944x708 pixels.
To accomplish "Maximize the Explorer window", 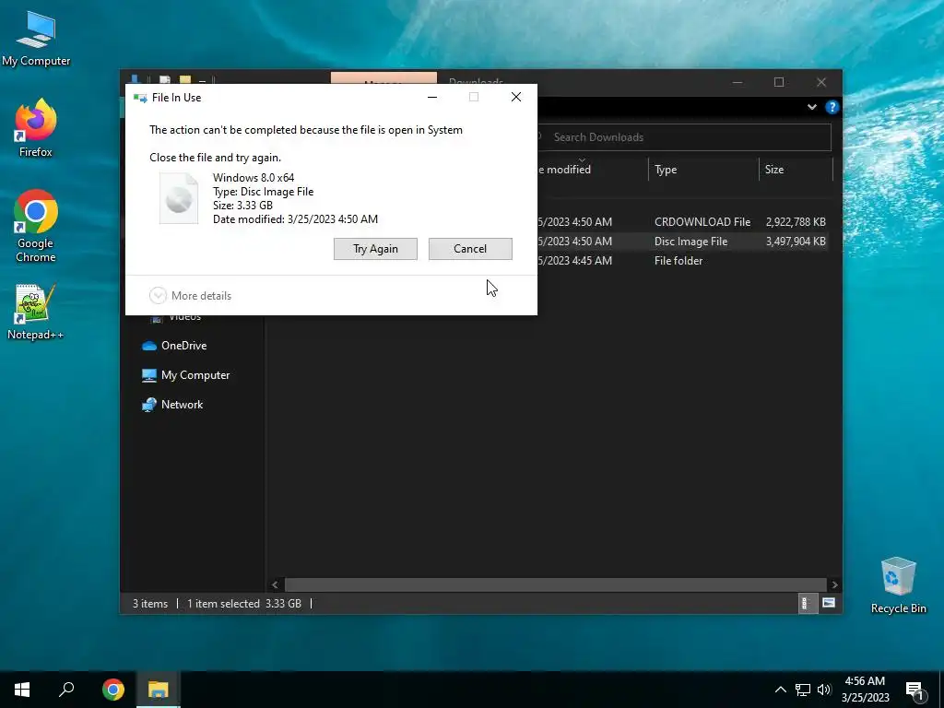I will click(779, 82).
